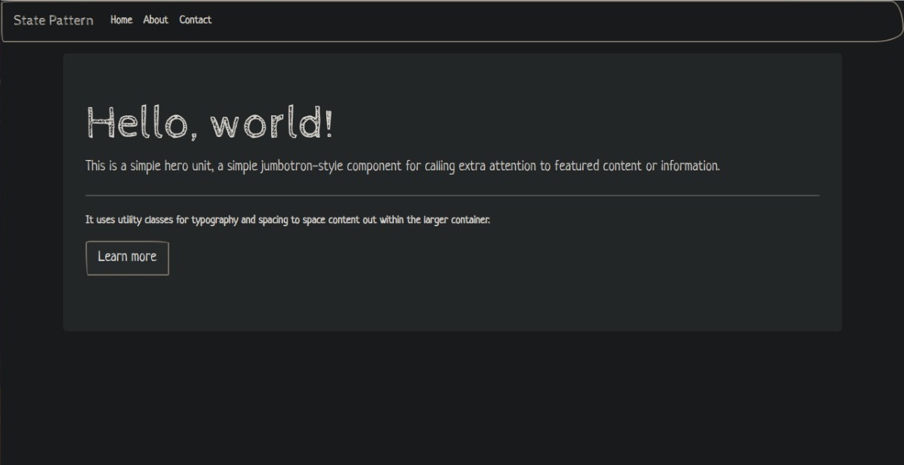
Task: Click the Learn more button
Action: click(x=127, y=257)
